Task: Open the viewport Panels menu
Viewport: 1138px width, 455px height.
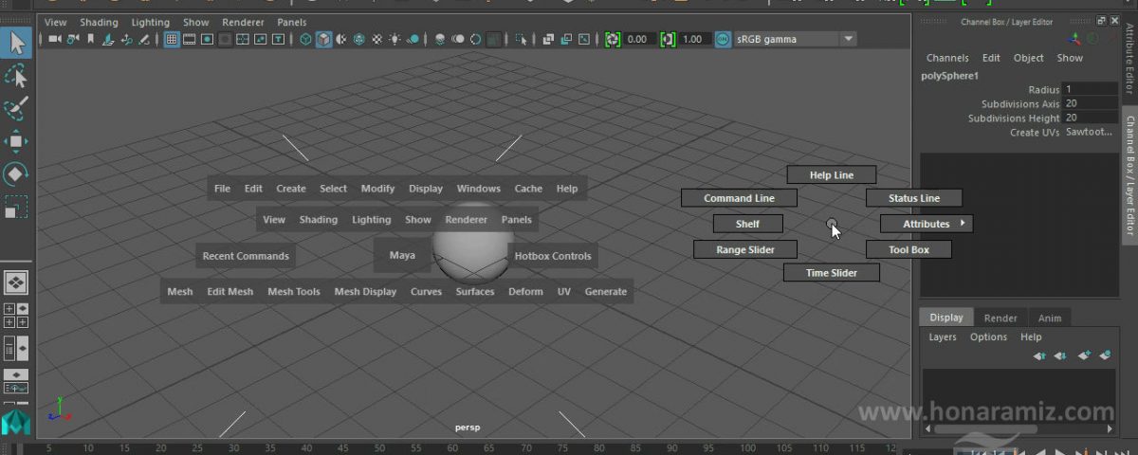Action: coord(292,22)
